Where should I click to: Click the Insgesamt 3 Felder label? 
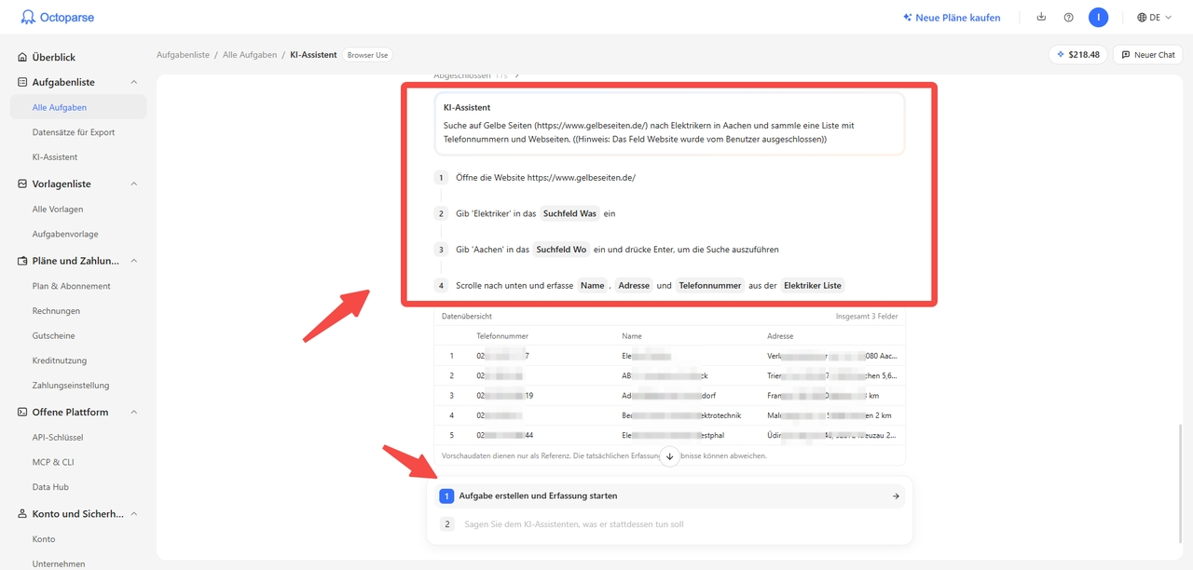(x=867, y=317)
